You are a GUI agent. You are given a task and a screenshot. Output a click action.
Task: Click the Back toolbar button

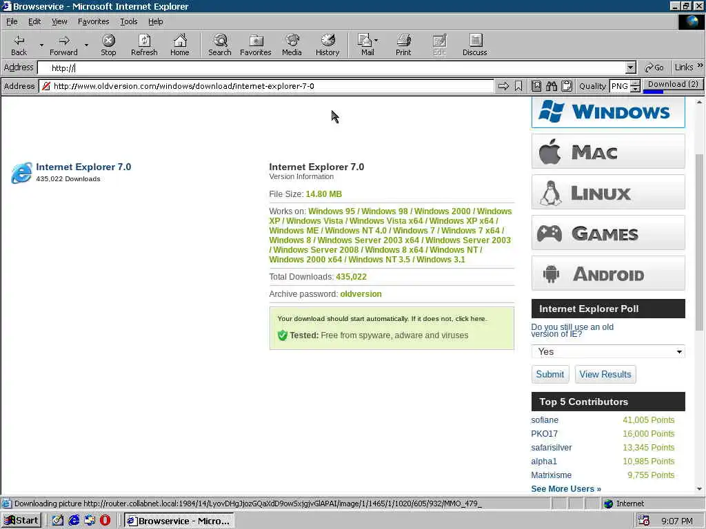click(x=19, y=45)
